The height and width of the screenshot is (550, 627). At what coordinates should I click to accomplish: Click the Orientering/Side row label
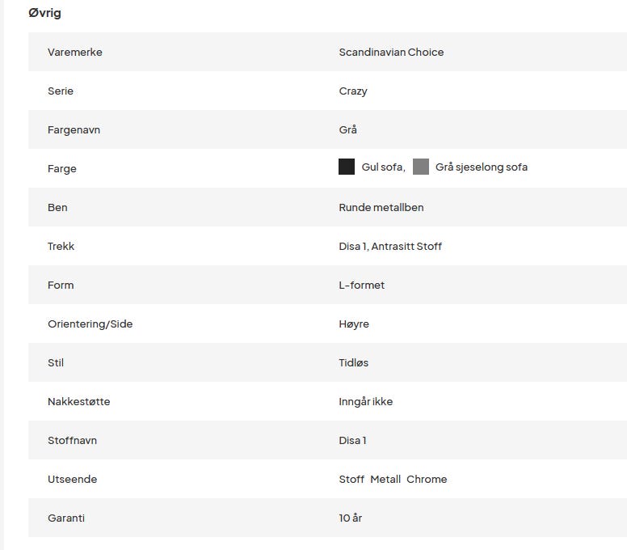point(90,324)
